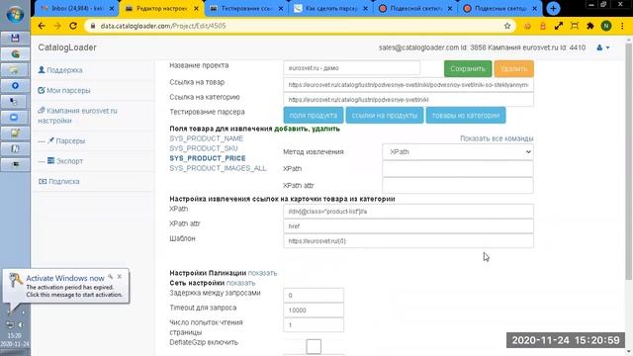Select the SYS_PRODUCT_NAME field
The height and width of the screenshot is (356, 633).
click(x=207, y=138)
